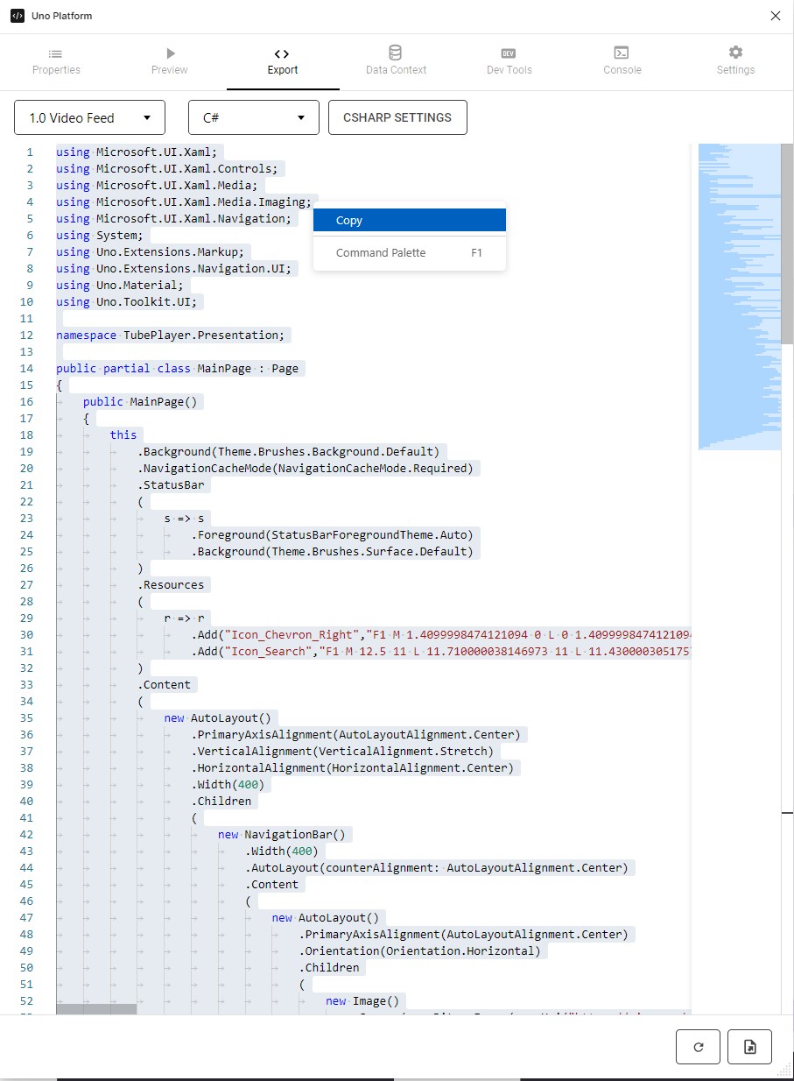The height and width of the screenshot is (1081, 794).
Task: Switch to the Export tab
Action: click(282, 61)
